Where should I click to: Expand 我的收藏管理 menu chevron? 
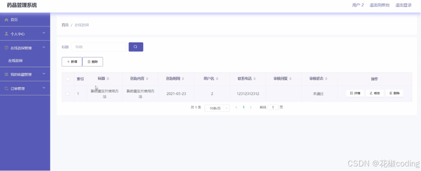(x=44, y=74)
